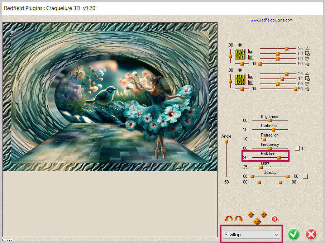Enable the 1:1 checkbox

pyautogui.click(x=297, y=148)
